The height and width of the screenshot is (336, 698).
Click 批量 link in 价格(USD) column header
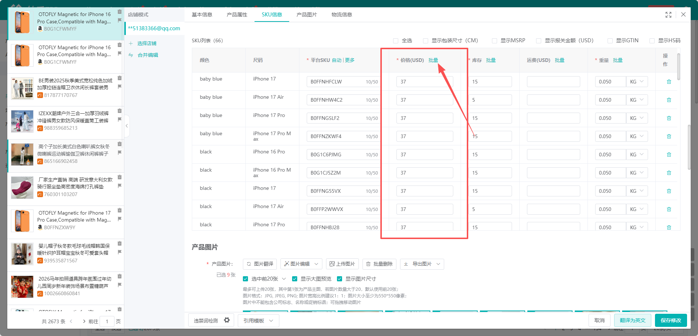coord(433,60)
